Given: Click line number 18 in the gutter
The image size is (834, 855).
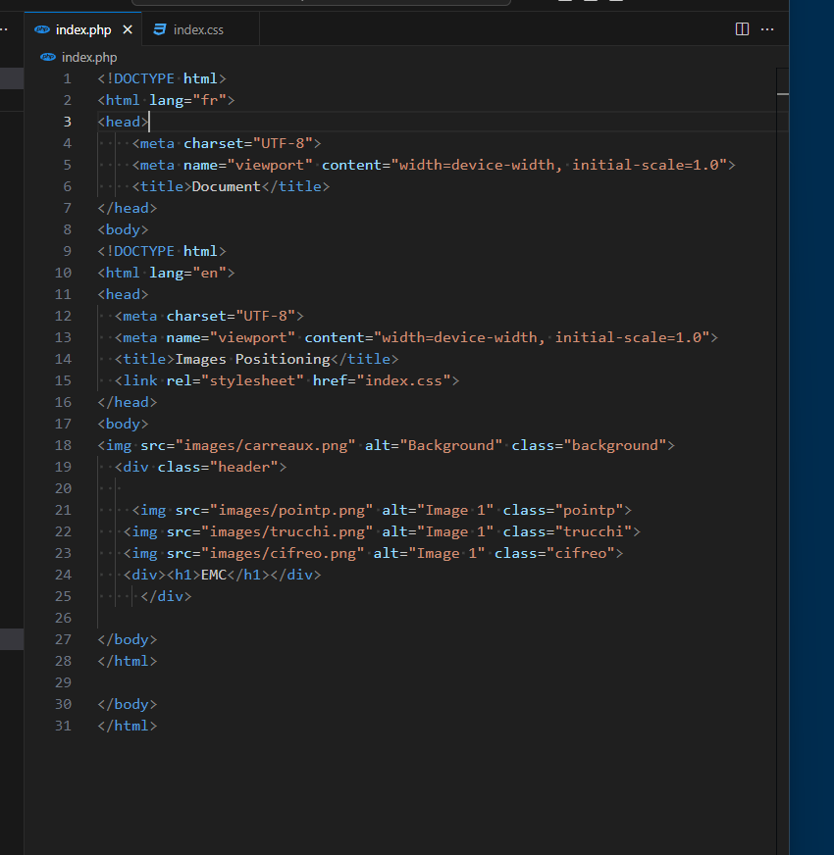Looking at the screenshot, I should coord(64,445).
